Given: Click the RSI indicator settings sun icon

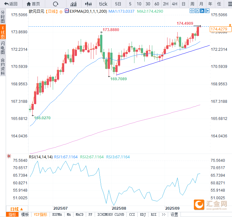Looking at the screenshot, I should click(x=9, y=156).
